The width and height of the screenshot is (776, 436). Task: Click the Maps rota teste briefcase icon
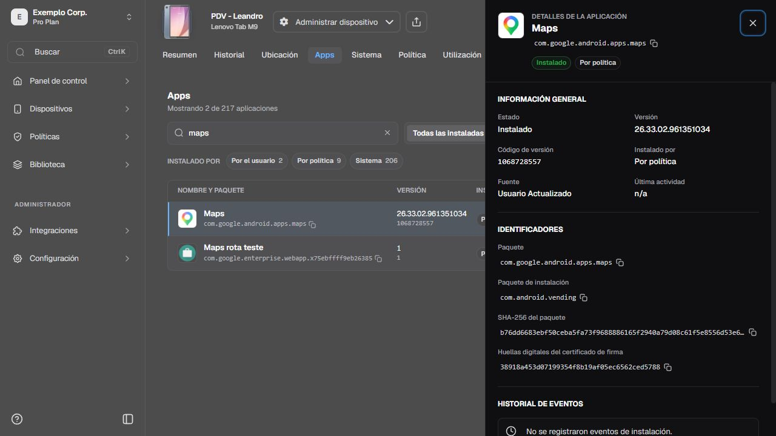pos(187,253)
